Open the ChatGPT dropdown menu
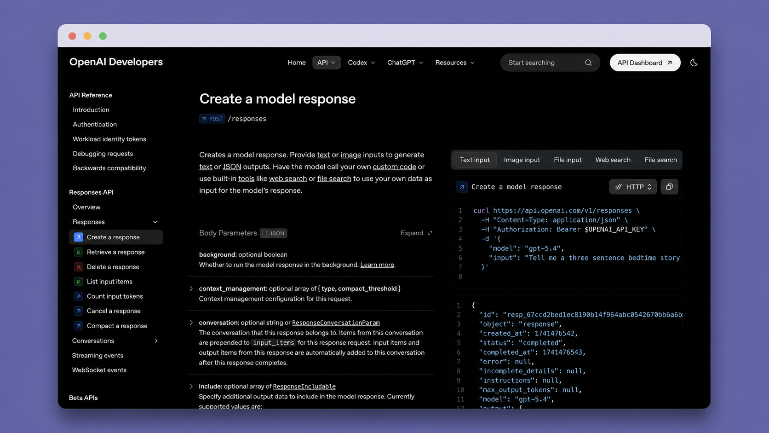The width and height of the screenshot is (769, 433). [405, 63]
